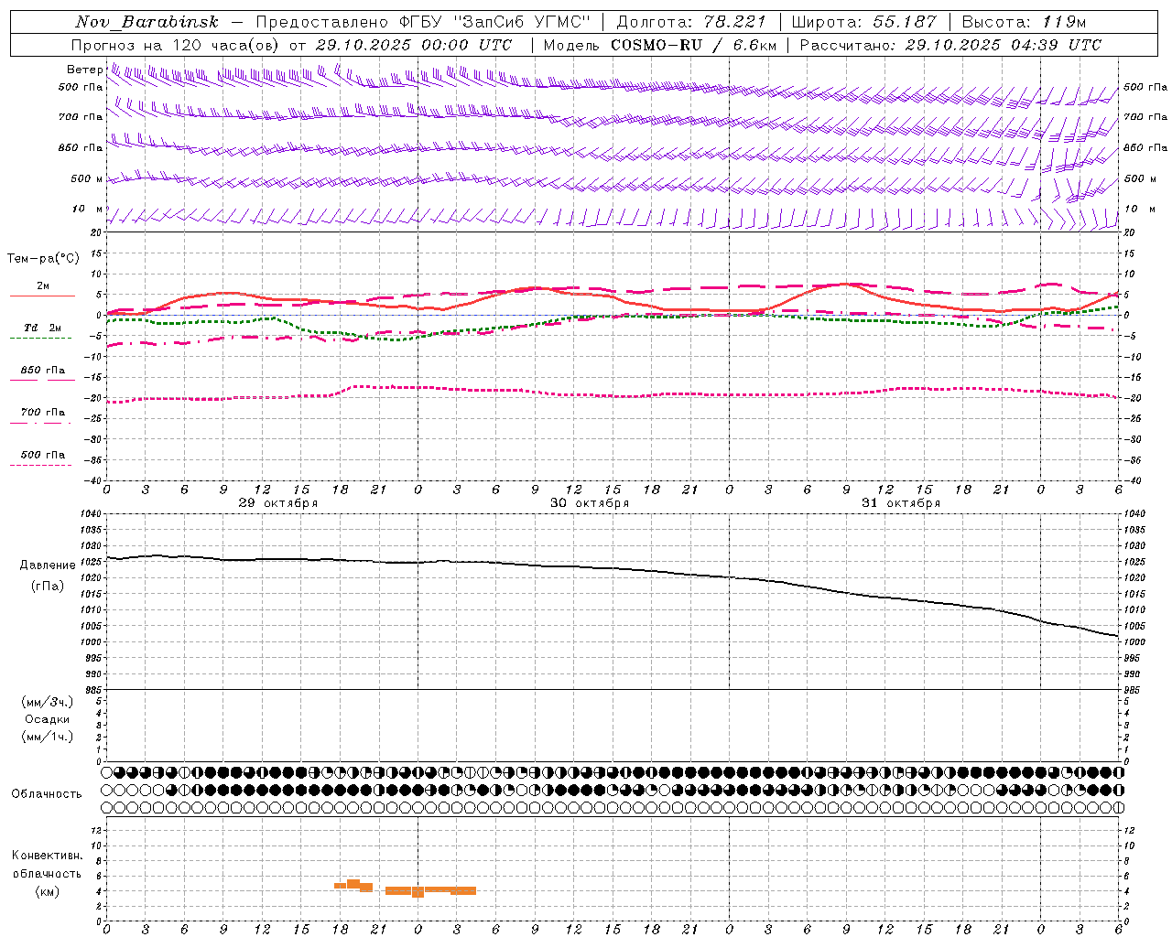Click the 700 гПа dash-dot legend entry
Viewport: 1172px width, 937px height.
pyautogui.click(x=43, y=413)
